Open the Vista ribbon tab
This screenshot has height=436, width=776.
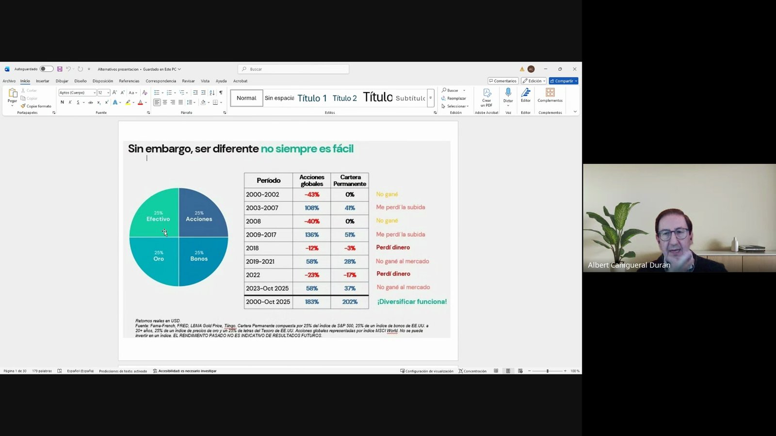point(205,81)
